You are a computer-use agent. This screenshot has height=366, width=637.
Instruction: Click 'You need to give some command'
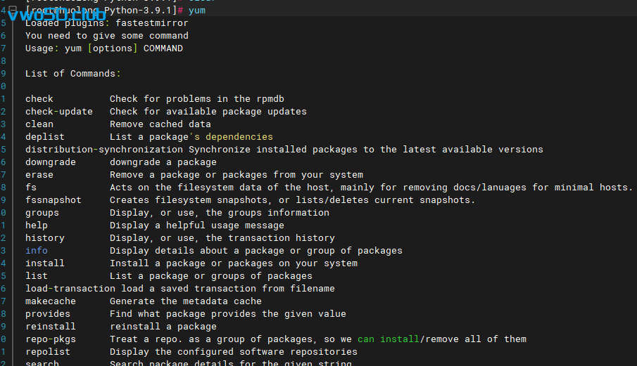[x=106, y=36]
